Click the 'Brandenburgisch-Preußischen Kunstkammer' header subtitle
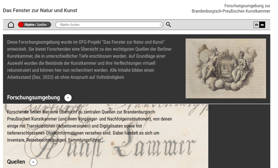 tap(231, 11)
